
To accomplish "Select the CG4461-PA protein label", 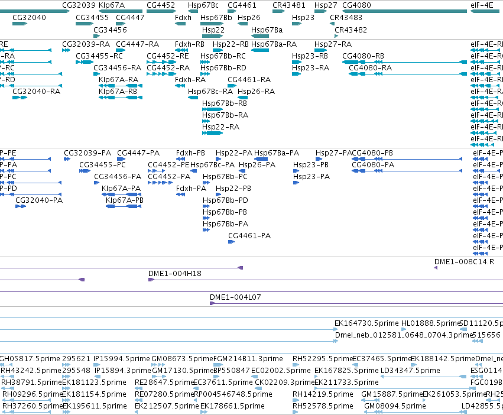I will (x=249, y=236).
